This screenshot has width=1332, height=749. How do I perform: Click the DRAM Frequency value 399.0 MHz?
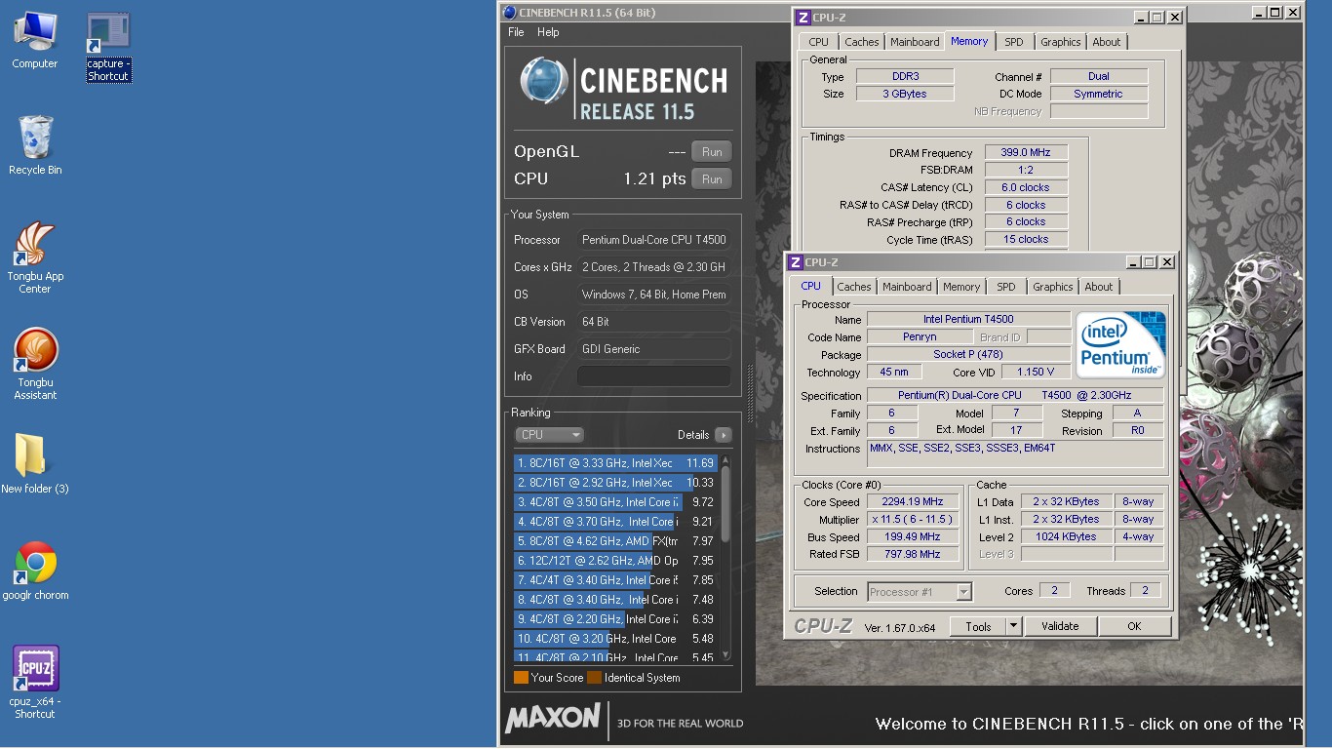tap(1026, 153)
